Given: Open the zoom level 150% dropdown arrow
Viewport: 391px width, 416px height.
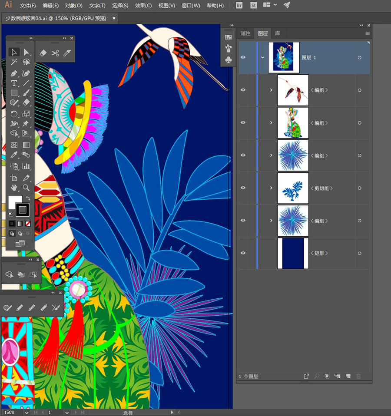Looking at the screenshot, I should 27,413.
